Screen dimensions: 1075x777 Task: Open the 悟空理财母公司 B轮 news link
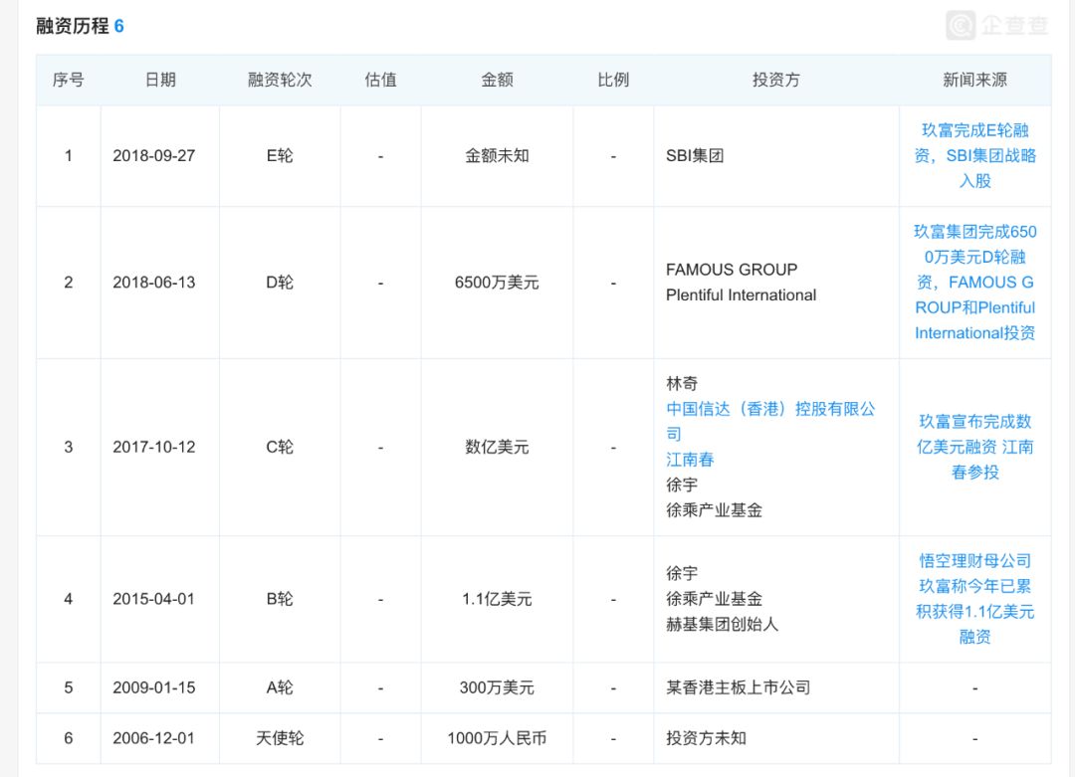point(974,598)
